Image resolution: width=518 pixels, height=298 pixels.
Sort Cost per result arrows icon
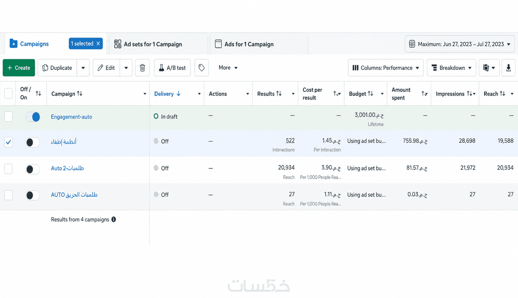[x=335, y=94]
